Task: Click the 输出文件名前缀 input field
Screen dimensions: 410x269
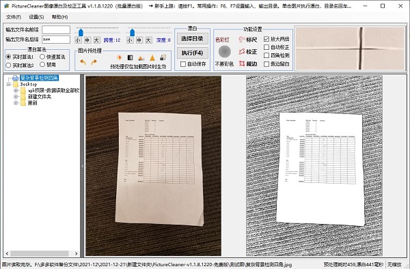Action: click(56, 30)
